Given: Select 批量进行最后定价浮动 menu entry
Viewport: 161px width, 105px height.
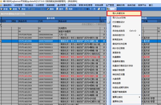Looking at the screenshot, I should pyautogui.click(x=124, y=66).
